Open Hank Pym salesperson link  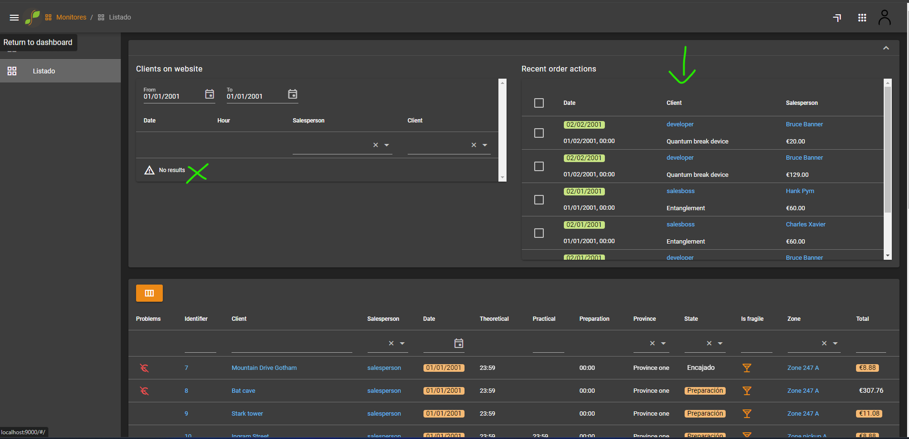[x=800, y=191]
